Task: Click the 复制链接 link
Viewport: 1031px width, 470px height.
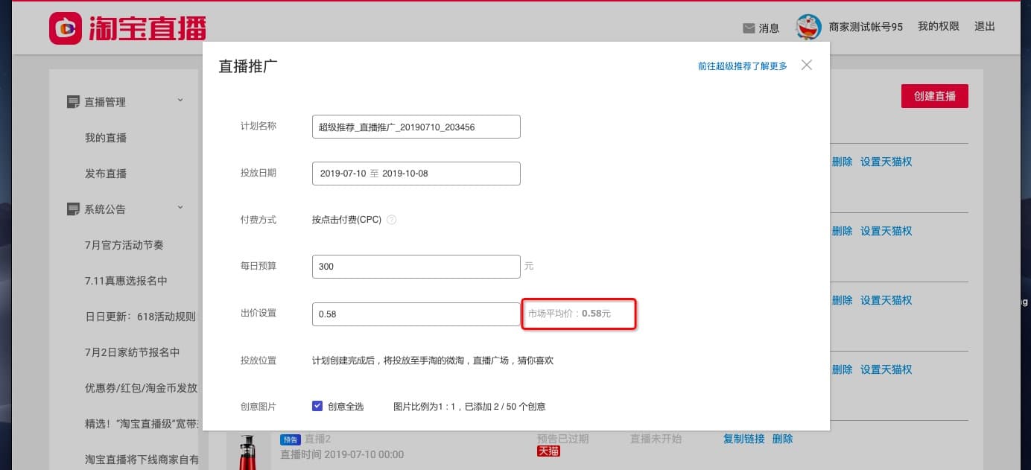Action: 743,439
